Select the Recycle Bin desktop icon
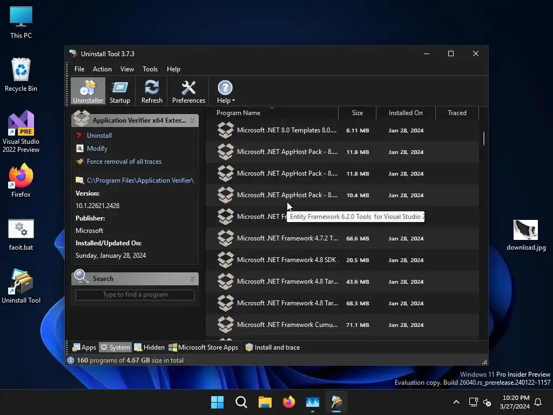The height and width of the screenshot is (415, 553). 21,75
